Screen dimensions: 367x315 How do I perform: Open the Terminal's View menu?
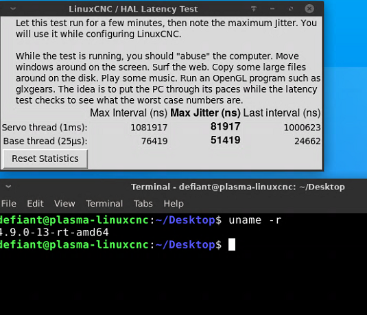pyautogui.click(x=64, y=204)
